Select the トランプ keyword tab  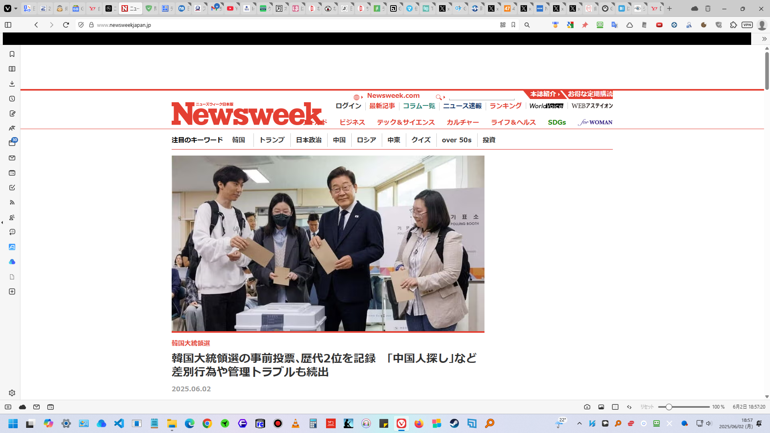coord(272,140)
